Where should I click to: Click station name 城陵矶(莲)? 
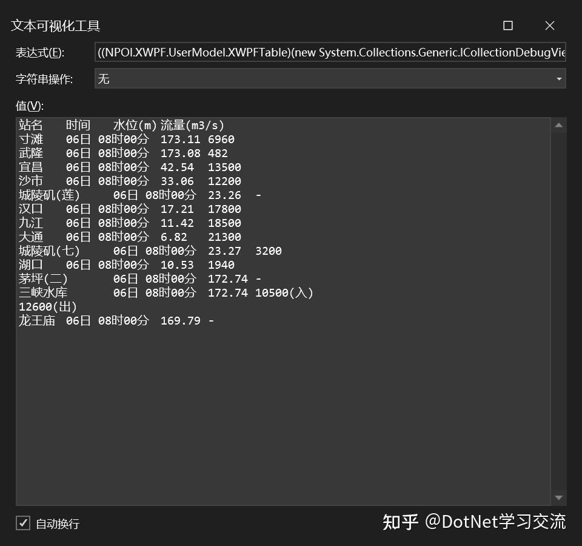point(49,195)
